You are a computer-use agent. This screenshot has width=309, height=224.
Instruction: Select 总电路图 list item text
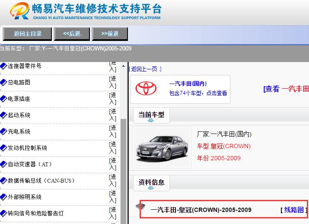click(19, 82)
